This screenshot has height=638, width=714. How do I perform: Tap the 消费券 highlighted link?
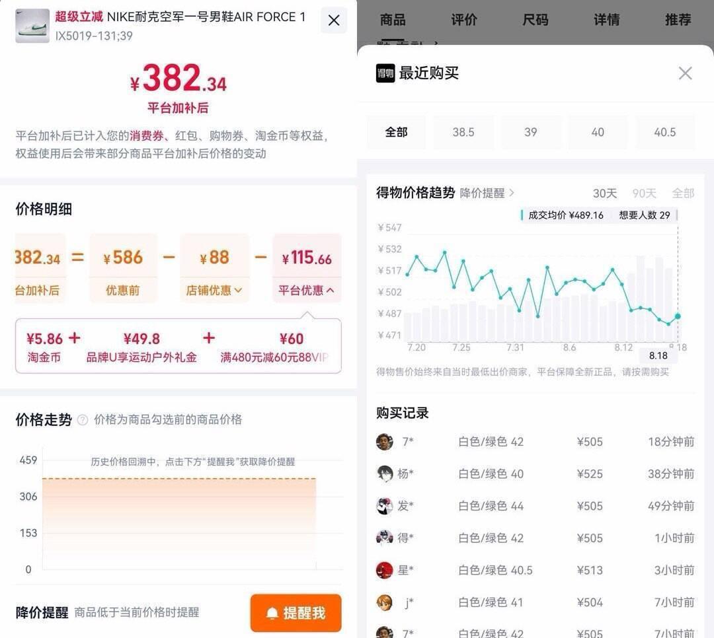147,135
